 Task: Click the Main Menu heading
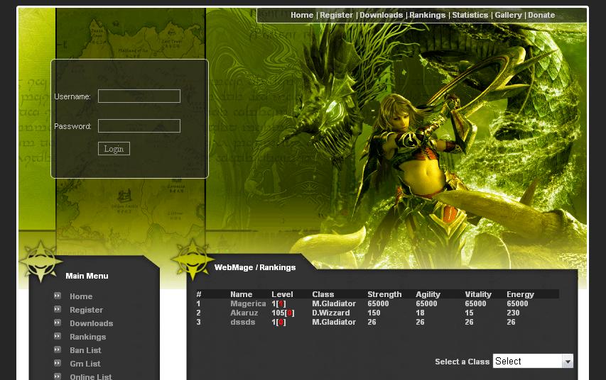tap(87, 276)
